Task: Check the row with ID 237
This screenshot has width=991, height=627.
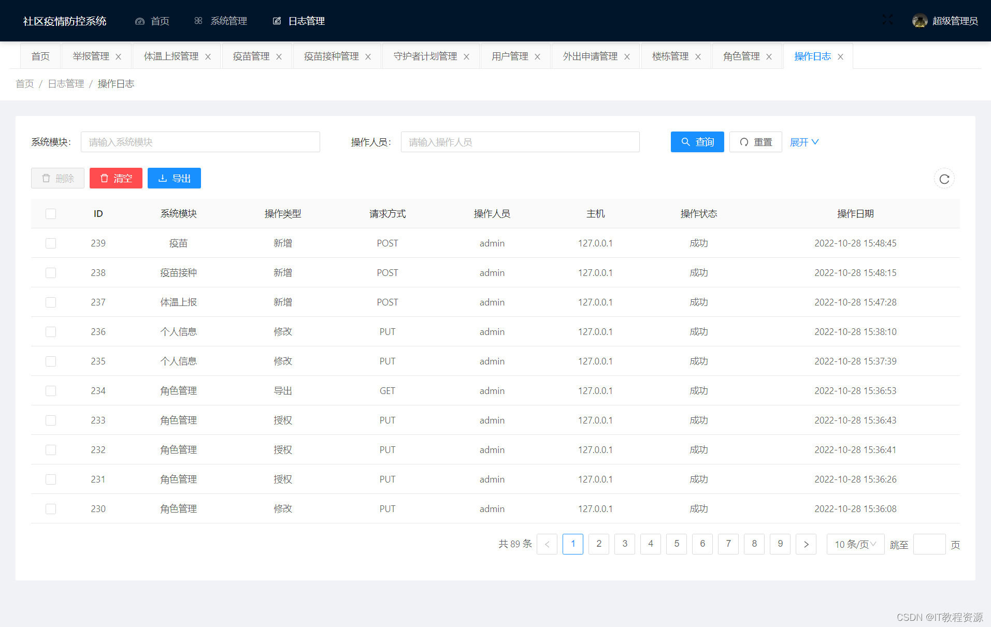Action: coord(51,302)
